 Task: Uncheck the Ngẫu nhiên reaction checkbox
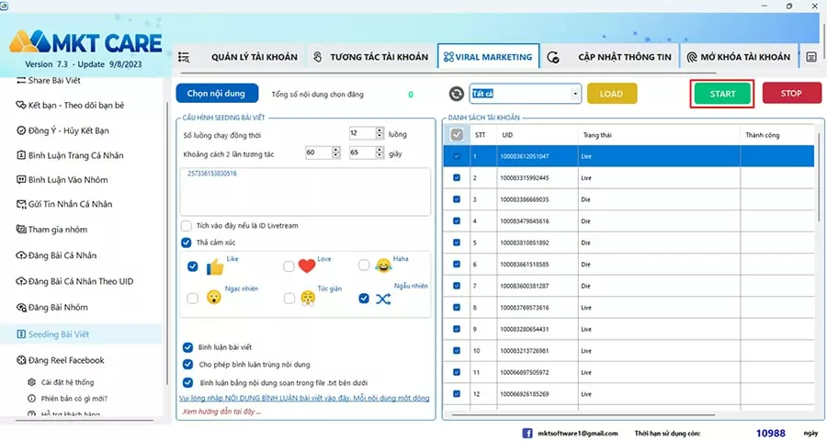(364, 298)
